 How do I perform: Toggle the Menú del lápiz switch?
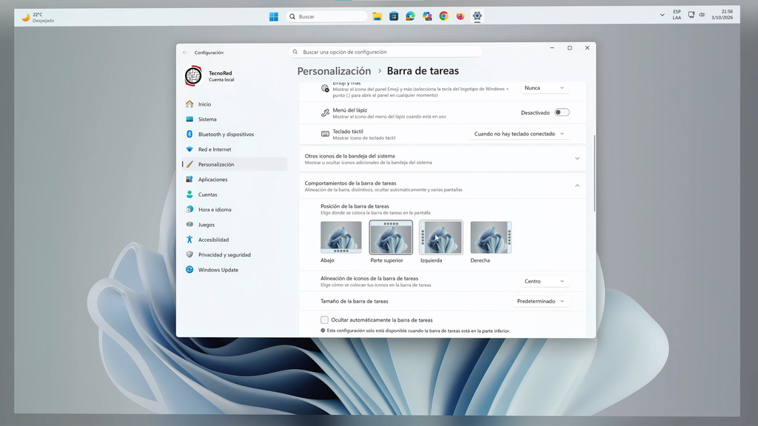(x=562, y=112)
